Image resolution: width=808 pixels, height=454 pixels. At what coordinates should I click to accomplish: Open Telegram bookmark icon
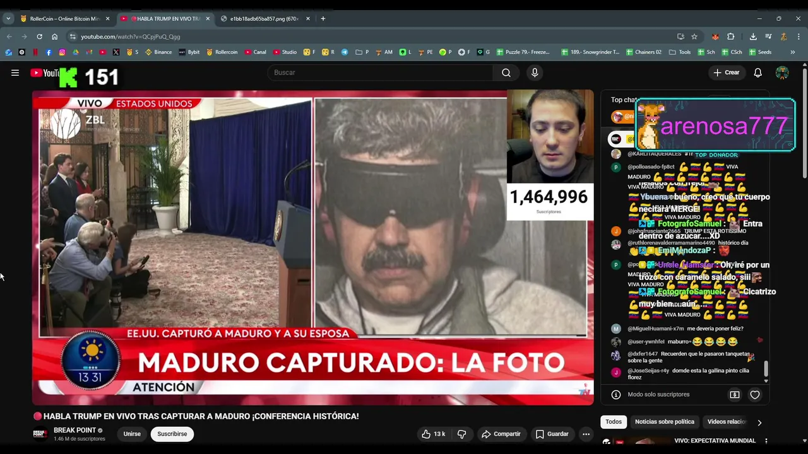[x=345, y=52]
